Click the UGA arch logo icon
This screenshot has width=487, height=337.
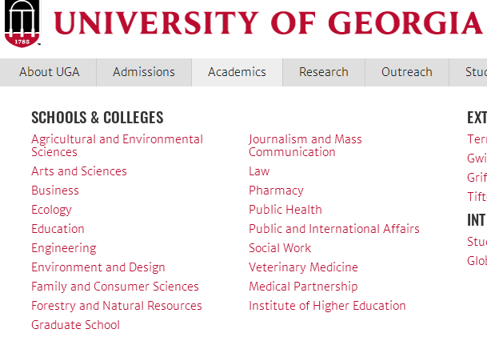tap(22, 24)
